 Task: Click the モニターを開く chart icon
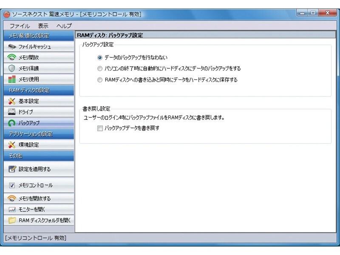pyautogui.click(x=12, y=210)
